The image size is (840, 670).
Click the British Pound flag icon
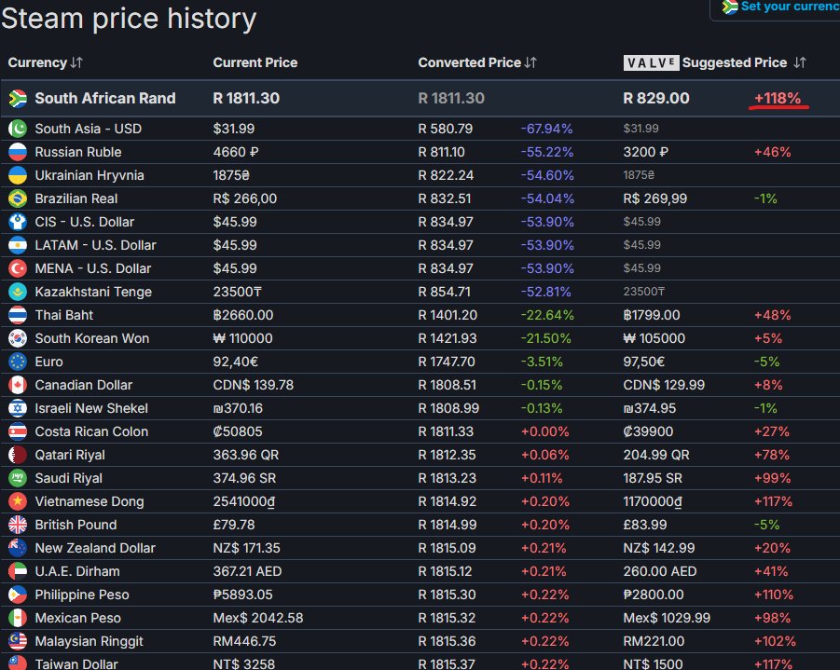[18, 525]
